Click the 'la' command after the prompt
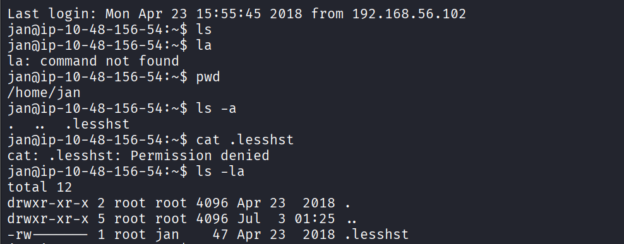This screenshot has width=624, height=244. pyautogui.click(x=204, y=45)
